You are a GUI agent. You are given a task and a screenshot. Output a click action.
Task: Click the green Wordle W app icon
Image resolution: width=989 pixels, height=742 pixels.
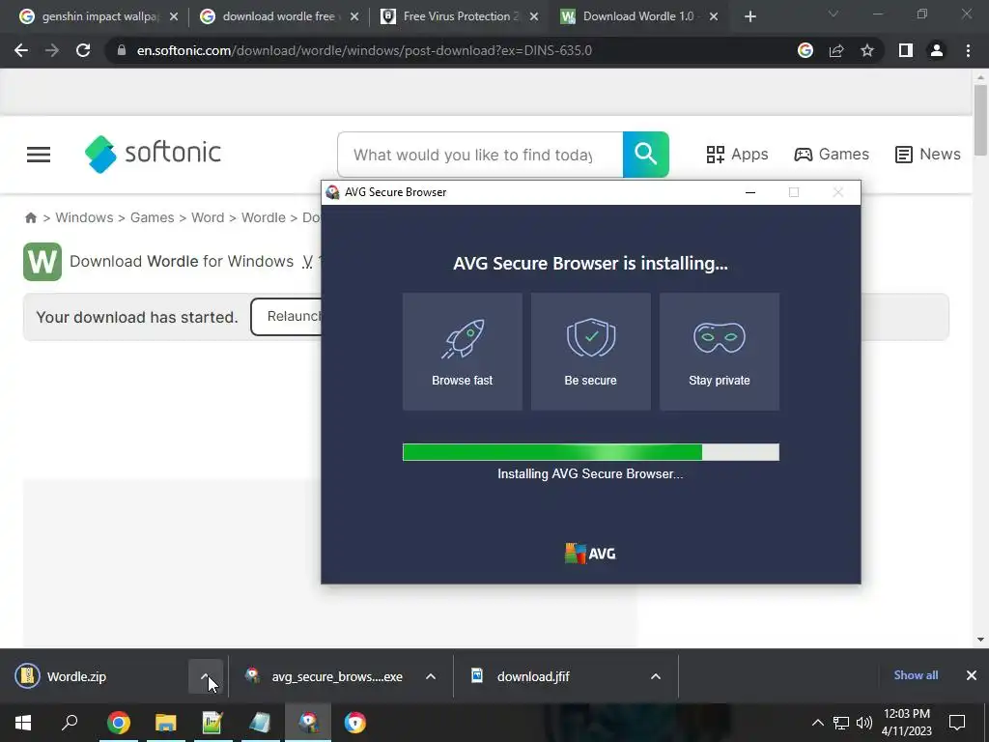pos(42,261)
